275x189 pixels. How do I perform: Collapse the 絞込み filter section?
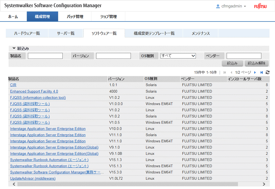tap(14, 48)
